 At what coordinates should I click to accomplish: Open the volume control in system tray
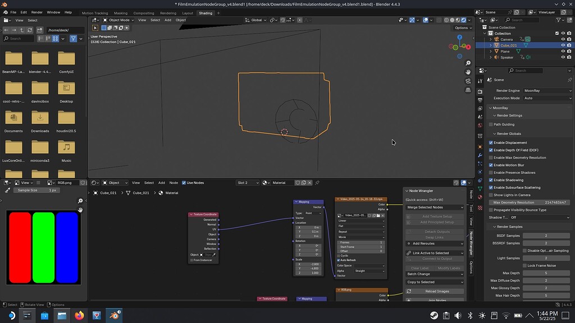pyautogui.click(x=458, y=315)
